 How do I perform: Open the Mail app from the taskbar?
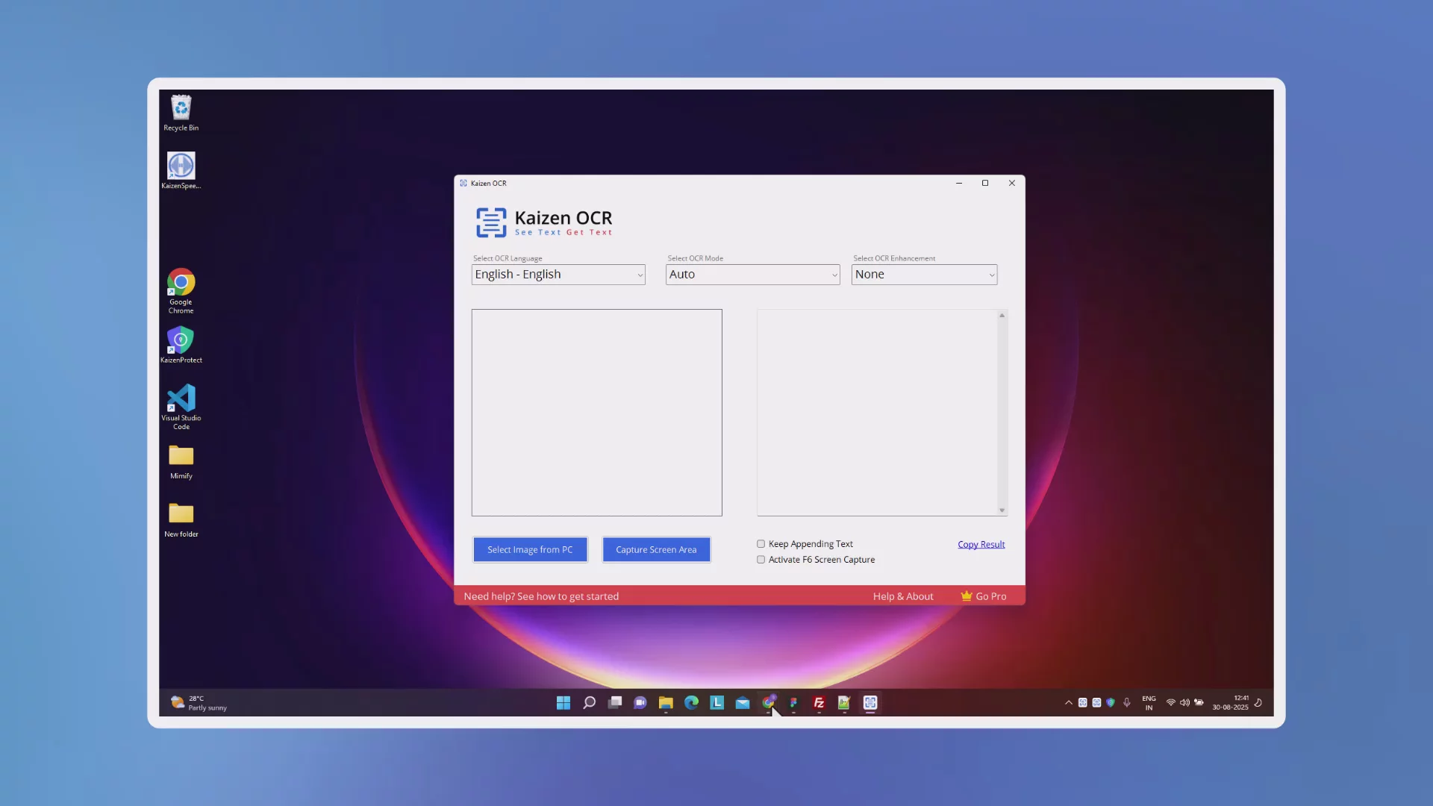[x=743, y=703]
